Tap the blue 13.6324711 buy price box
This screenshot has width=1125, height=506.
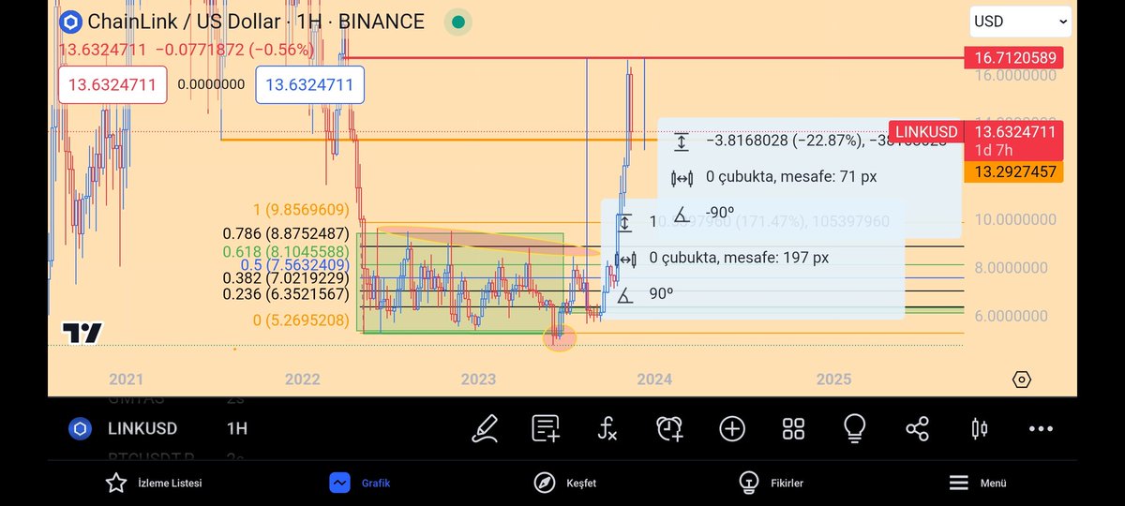click(309, 84)
